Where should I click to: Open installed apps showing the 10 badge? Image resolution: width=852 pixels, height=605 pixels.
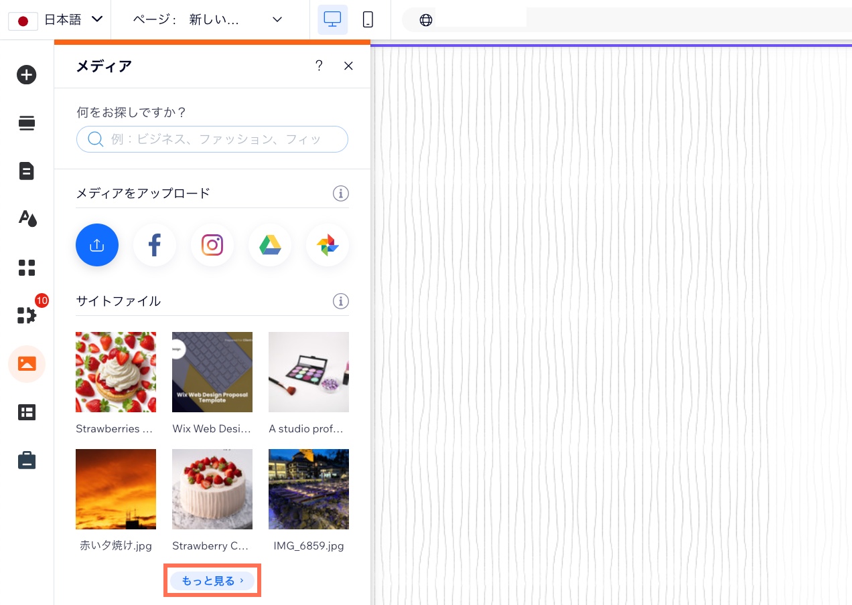[27, 315]
